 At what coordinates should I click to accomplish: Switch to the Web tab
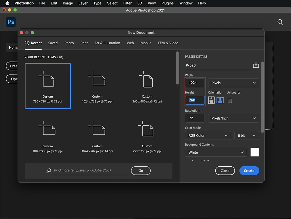pos(130,43)
